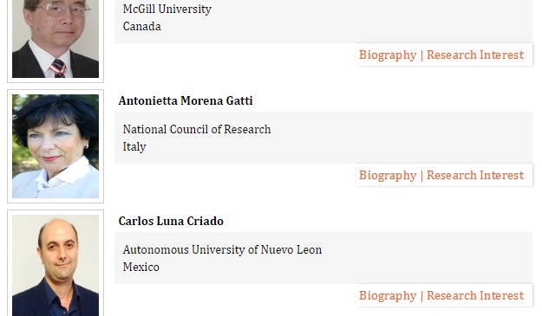Click the photo beside the McGill University entry

coord(56,39)
